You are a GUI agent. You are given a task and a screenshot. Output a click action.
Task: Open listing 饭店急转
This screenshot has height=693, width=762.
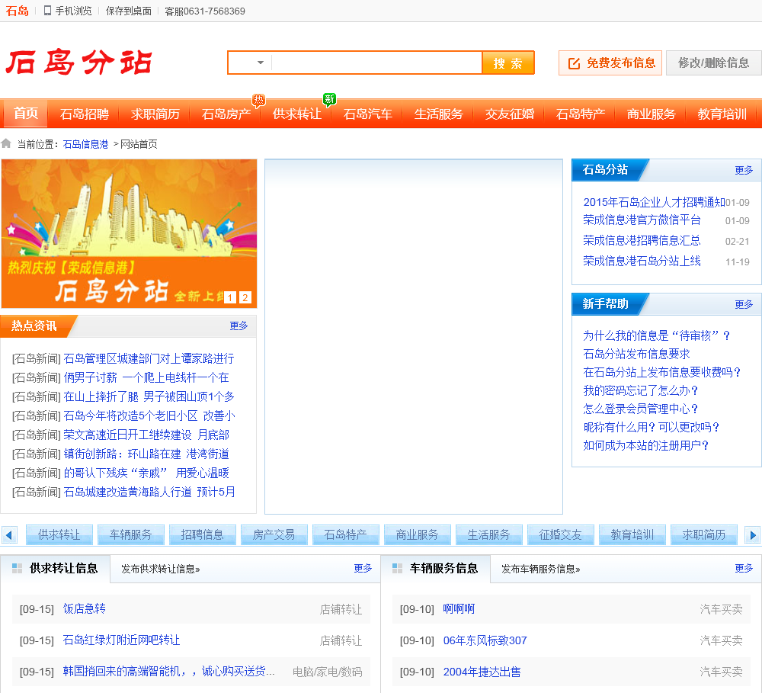point(85,609)
